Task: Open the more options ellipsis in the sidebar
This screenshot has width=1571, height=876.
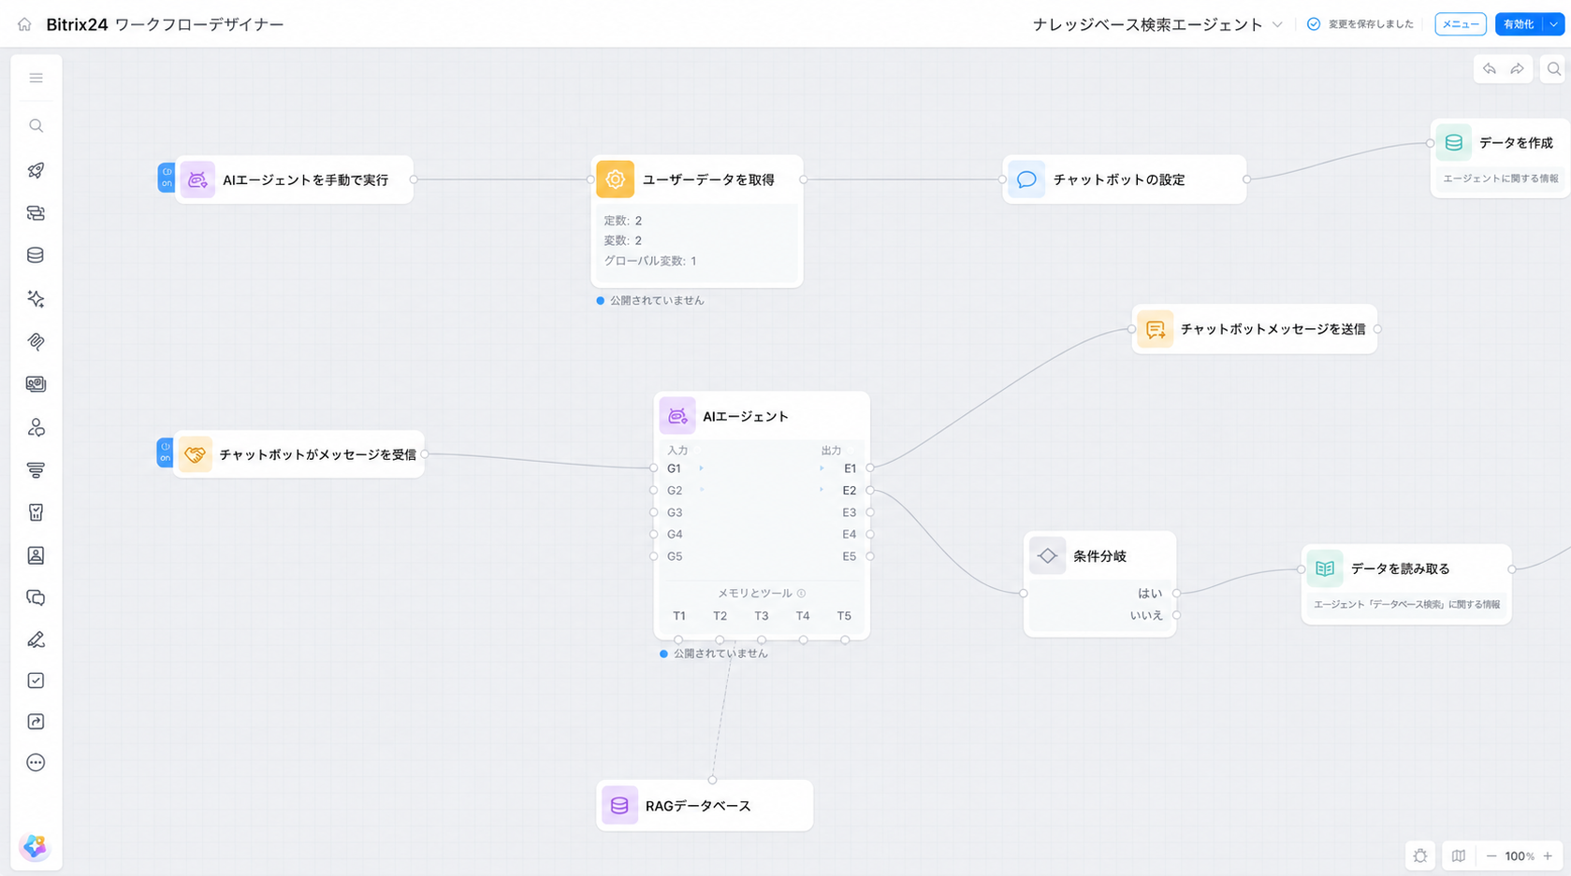Action: 36,763
